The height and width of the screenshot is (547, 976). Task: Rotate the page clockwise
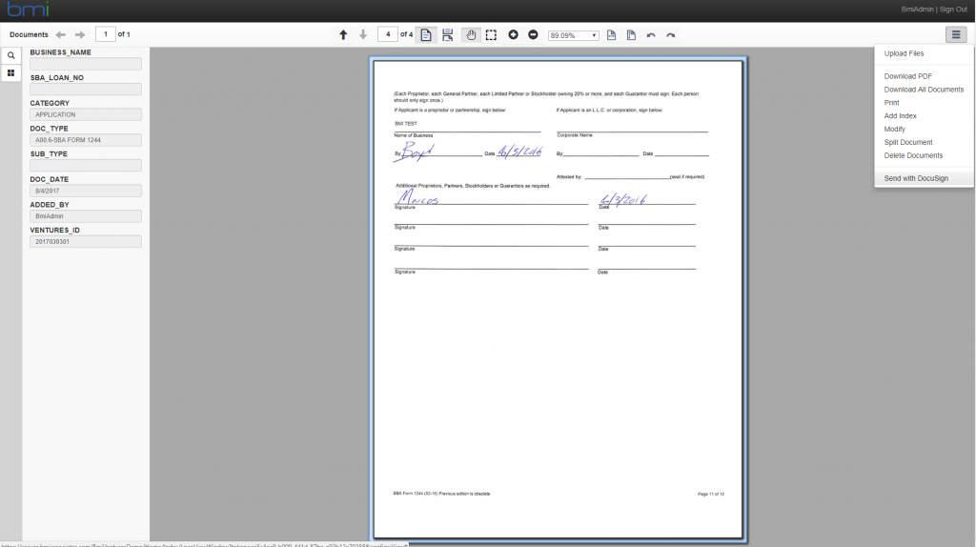(x=671, y=35)
